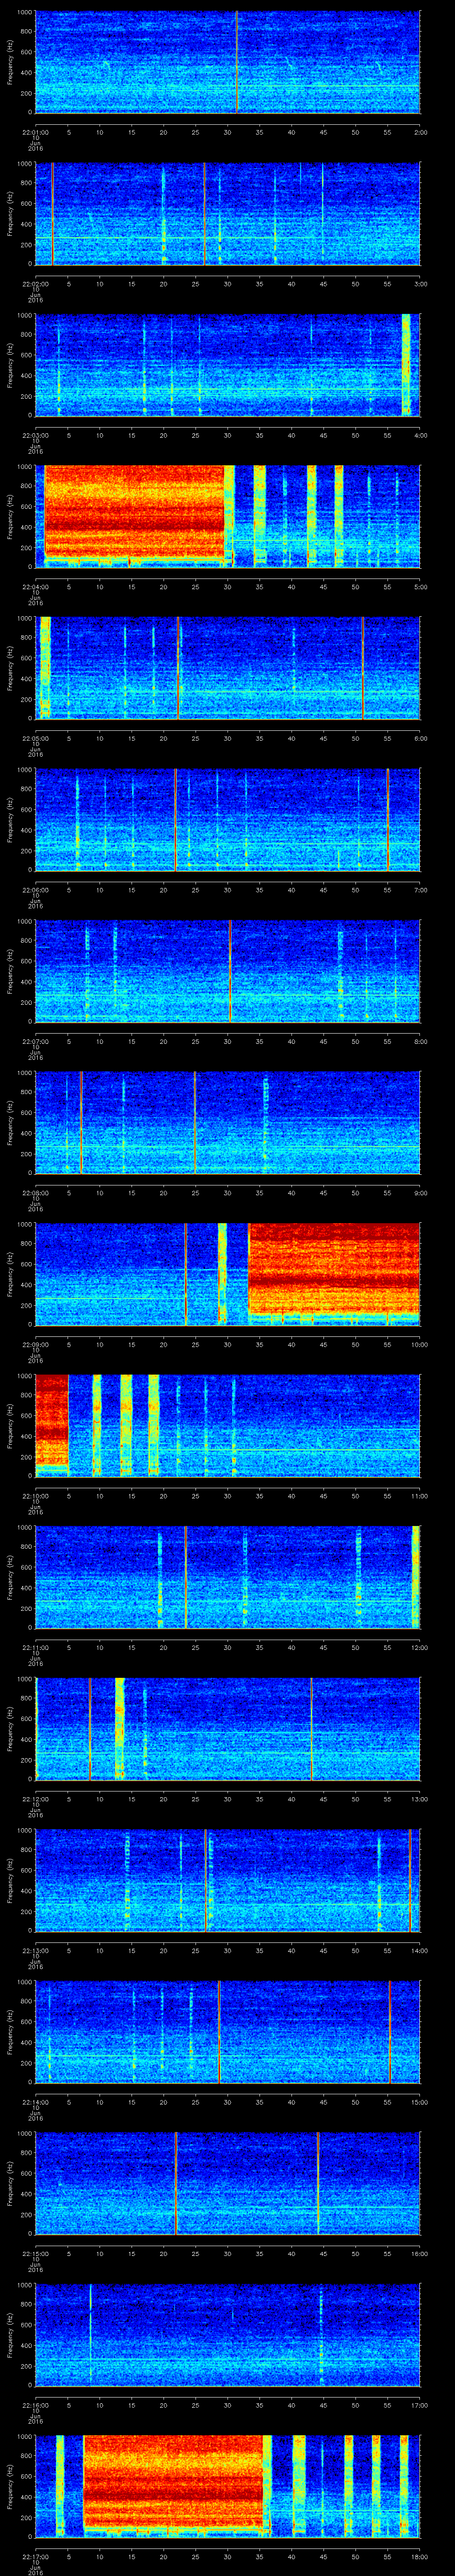This screenshot has height=2576, width=455.
Task: Click the 22:07:00 start time label
Action: point(35,1041)
